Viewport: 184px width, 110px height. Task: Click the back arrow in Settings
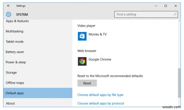point(9,6)
